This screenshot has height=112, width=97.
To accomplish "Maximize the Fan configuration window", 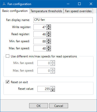I will pos(79,4).
